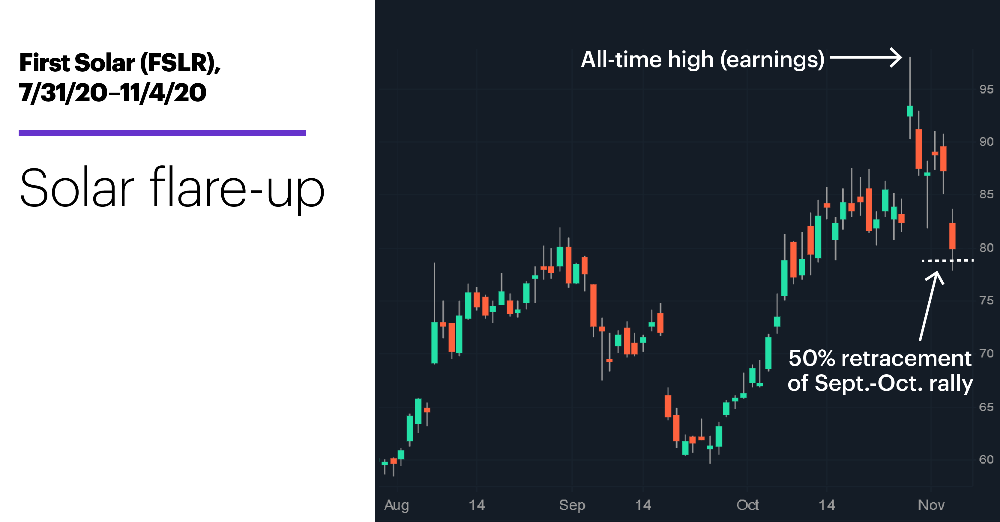Click the 'All-time high (earnings)' annotation text

(702, 60)
